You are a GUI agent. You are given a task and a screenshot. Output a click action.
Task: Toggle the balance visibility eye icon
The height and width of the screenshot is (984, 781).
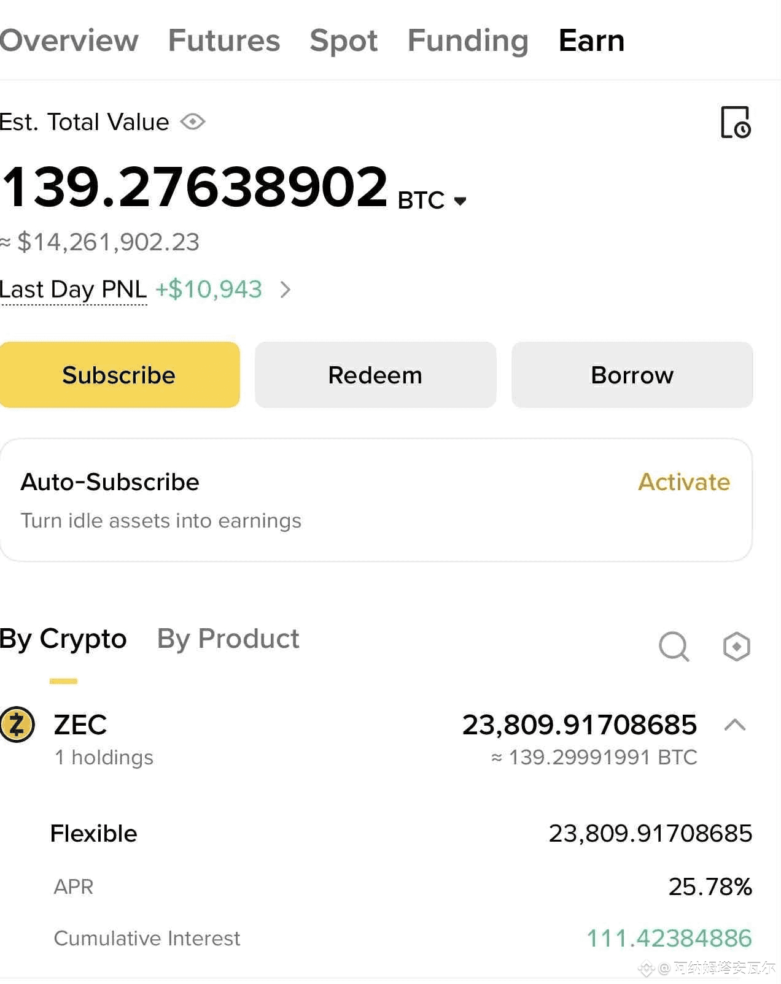click(193, 121)
